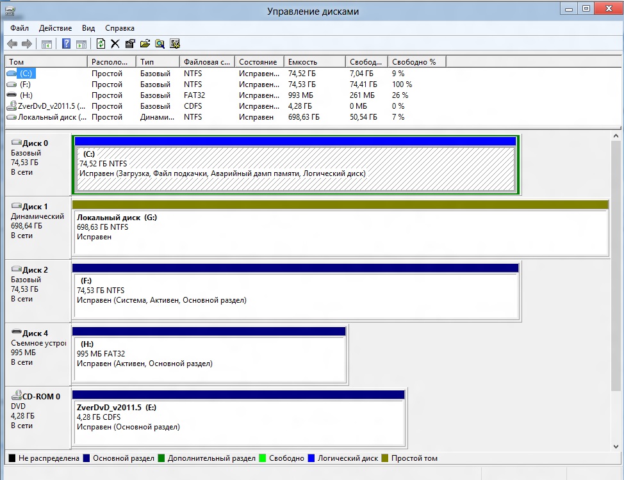Click the Back arrow in toolbar
Screen dimensions: 624x480
[12, 44]
